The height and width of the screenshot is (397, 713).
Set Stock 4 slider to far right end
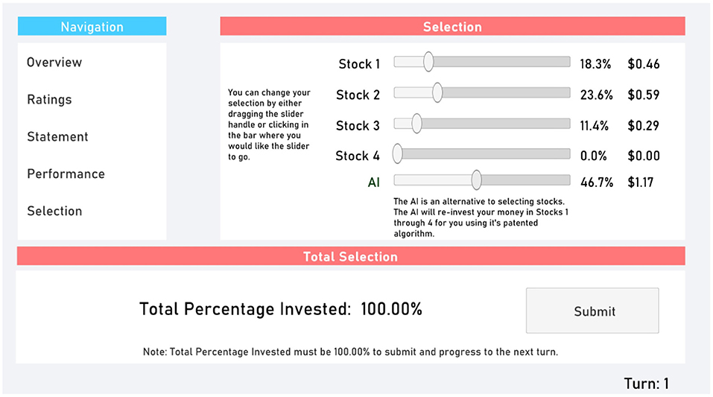click(568, 153)
